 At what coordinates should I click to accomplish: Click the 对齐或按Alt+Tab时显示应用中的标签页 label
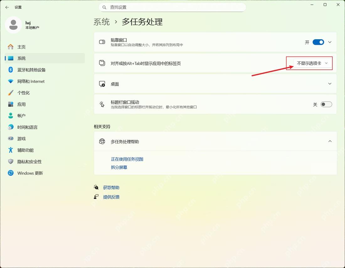(x=146, y=63)
